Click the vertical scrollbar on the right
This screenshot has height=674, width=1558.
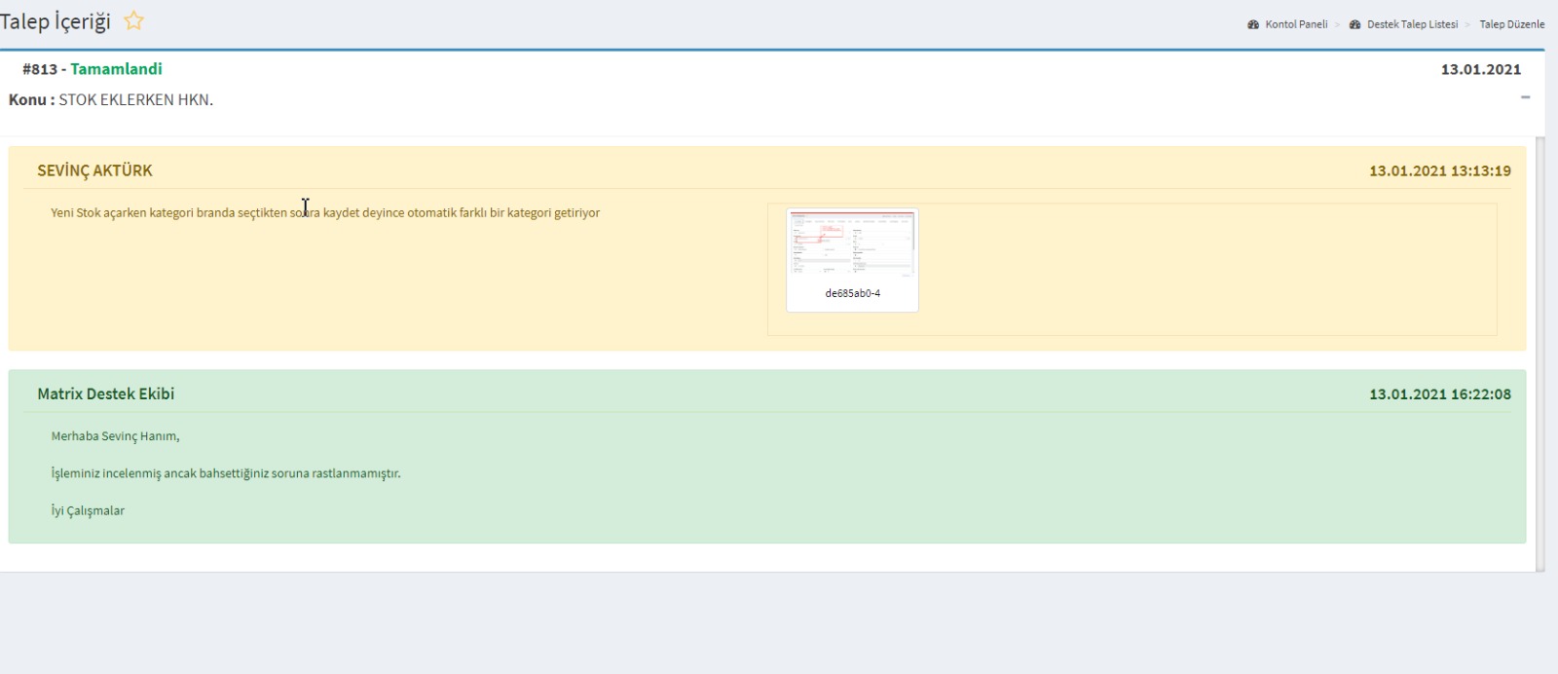[x=1539, y=351]
